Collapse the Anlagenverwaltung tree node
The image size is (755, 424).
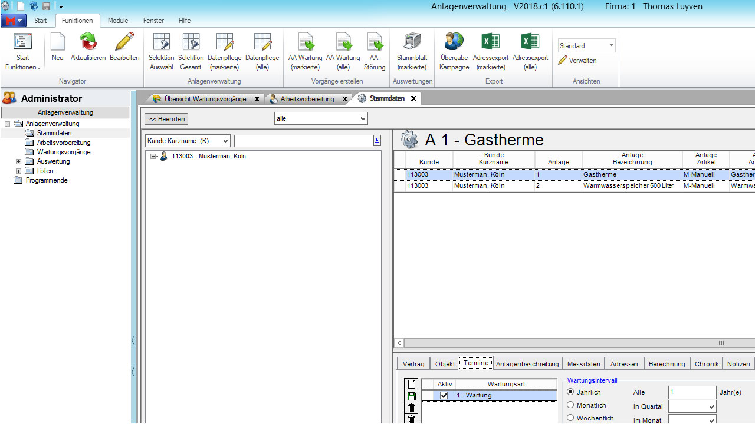7,124
